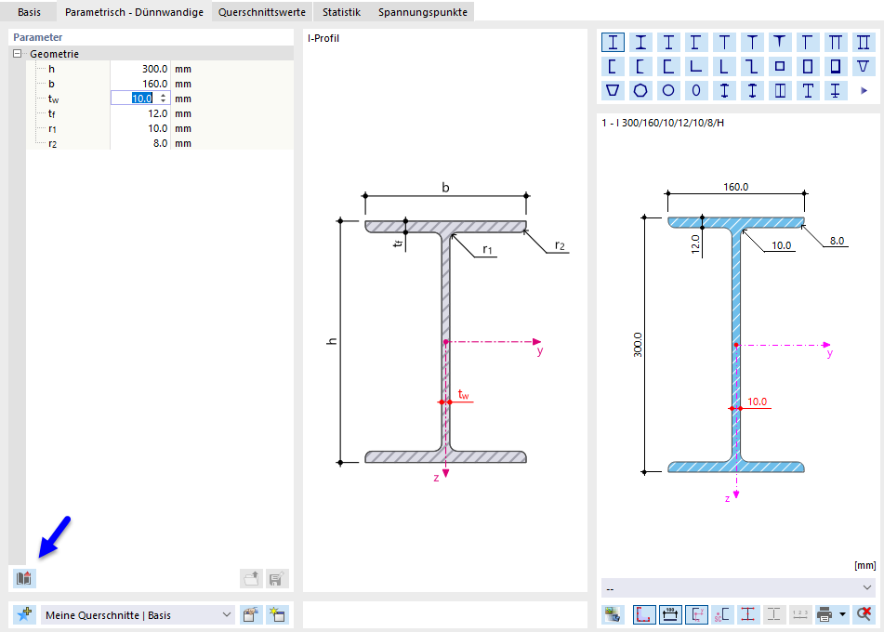Select the trapezoid section shape
Screen dimensions: 884x632
(613, 90)
